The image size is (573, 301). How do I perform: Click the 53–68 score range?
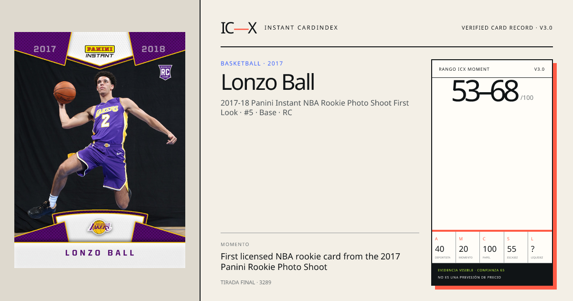(485, 91)
